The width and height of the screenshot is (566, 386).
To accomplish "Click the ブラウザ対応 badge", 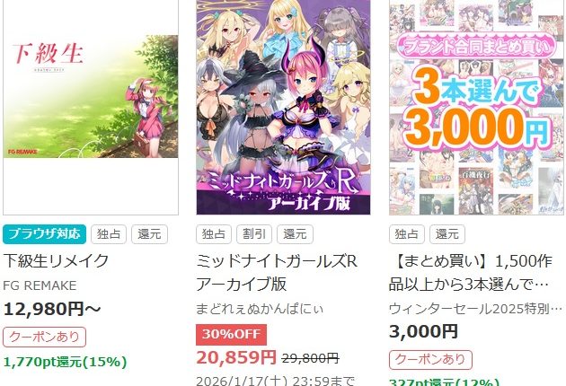I will [x=44, y=234].
